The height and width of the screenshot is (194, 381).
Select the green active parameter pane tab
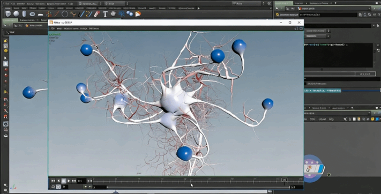coord(283,3)
